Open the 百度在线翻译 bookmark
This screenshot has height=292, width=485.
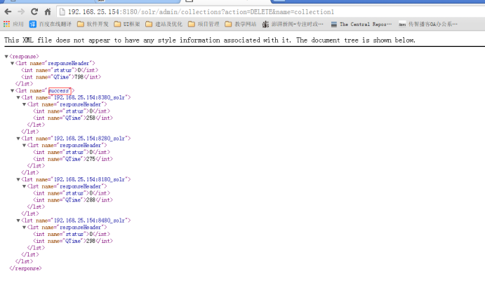(x=51, y=24)
